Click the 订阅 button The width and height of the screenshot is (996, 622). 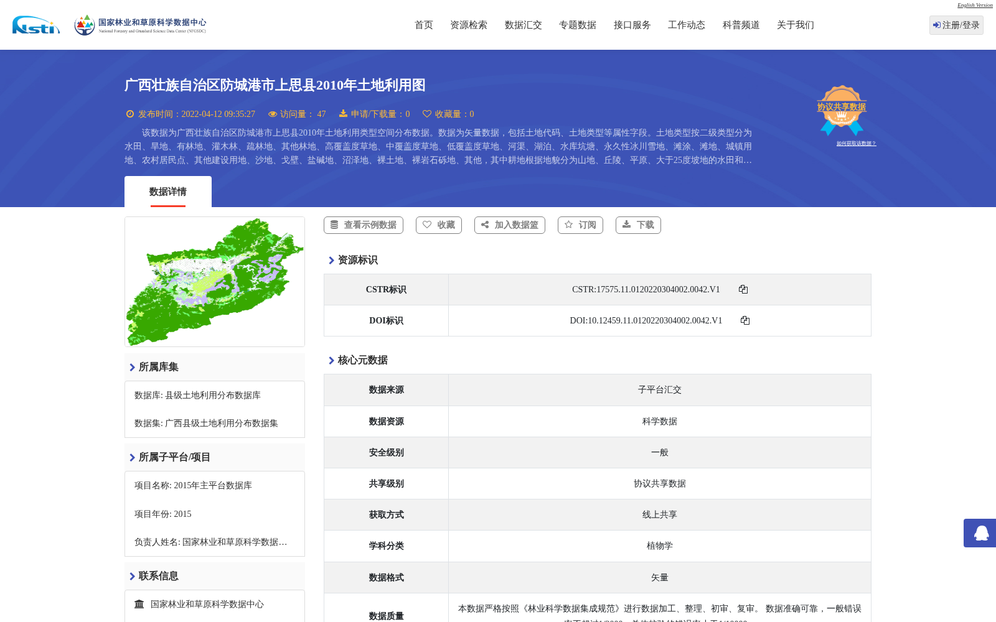[x=580, y=225]
